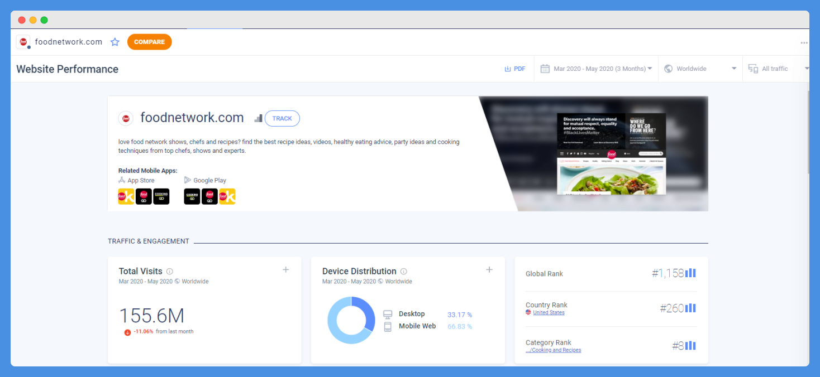
Task: Click the info icon next to Device Distribution
Action: pos(403,272)
